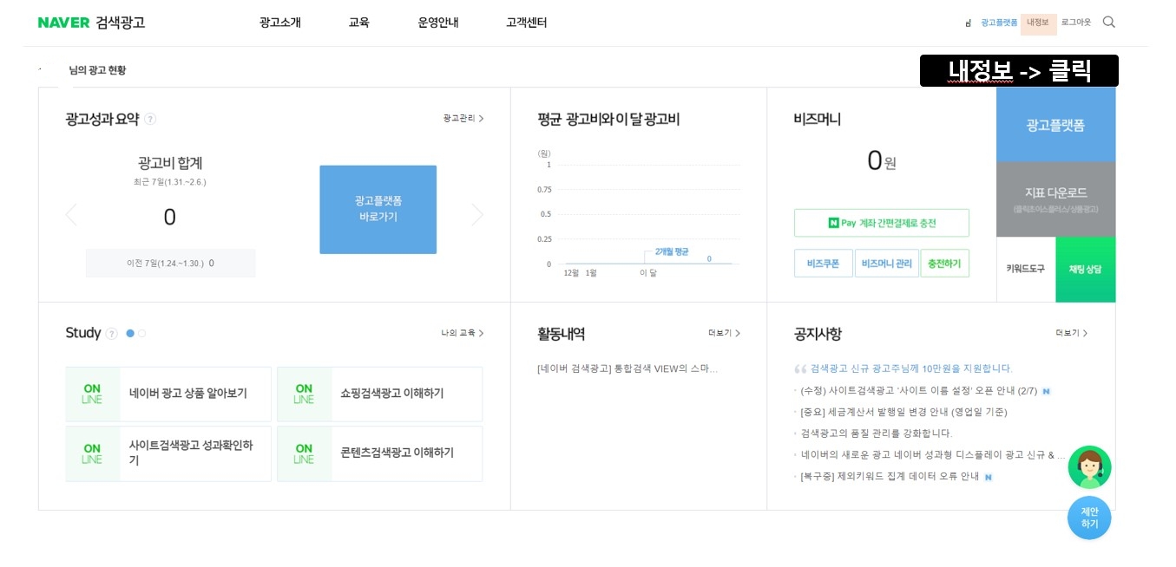1176x567 pixels.
Task: Click the 2개월 평균 label in chart
Action: pyautogui.click(x=672, y=251)
